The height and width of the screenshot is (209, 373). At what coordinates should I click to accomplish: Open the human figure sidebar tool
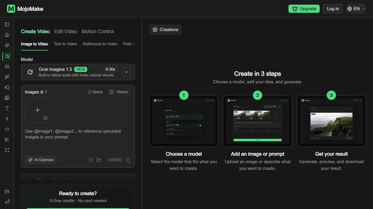click(7, 119)
